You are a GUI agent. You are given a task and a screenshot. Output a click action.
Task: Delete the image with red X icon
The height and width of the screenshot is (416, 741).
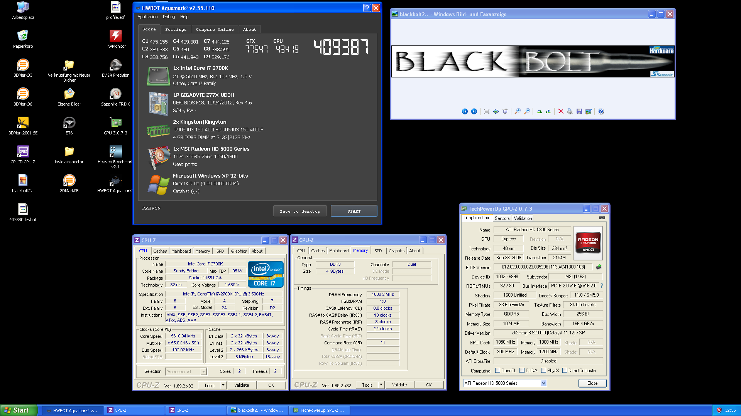[561, 111]
